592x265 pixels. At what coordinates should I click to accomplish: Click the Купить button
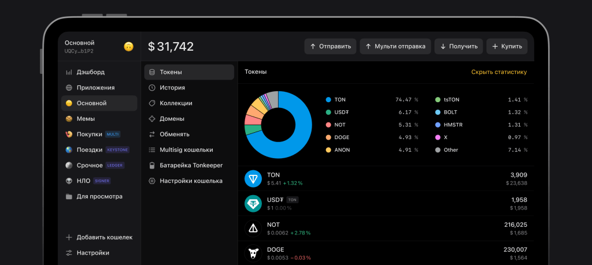(507, 46)
